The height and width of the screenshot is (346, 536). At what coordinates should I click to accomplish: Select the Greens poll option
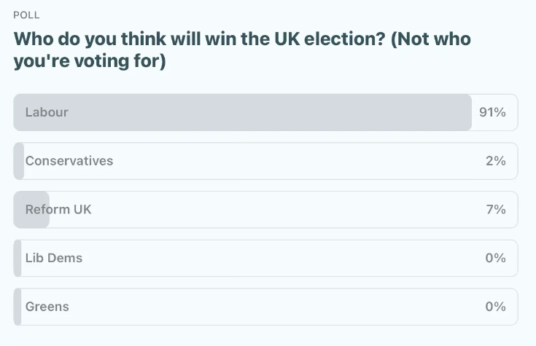point(265,307)
